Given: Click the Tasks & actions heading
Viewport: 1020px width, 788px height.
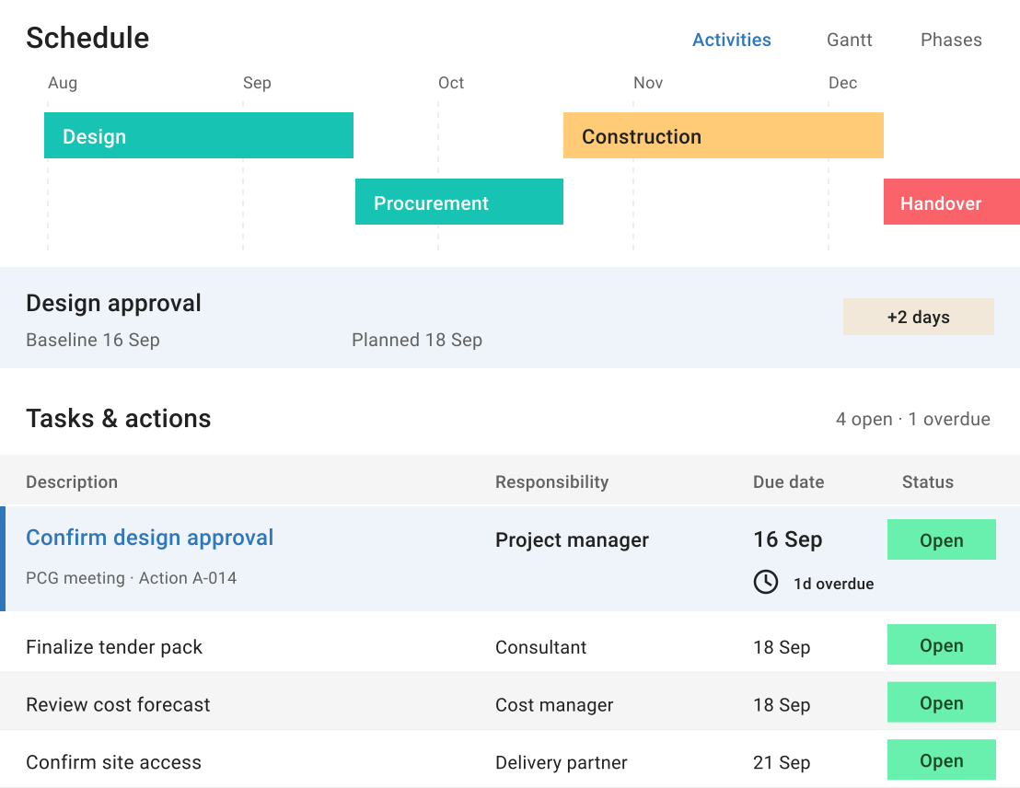Looking at the screenshot, I should [119, 419].
